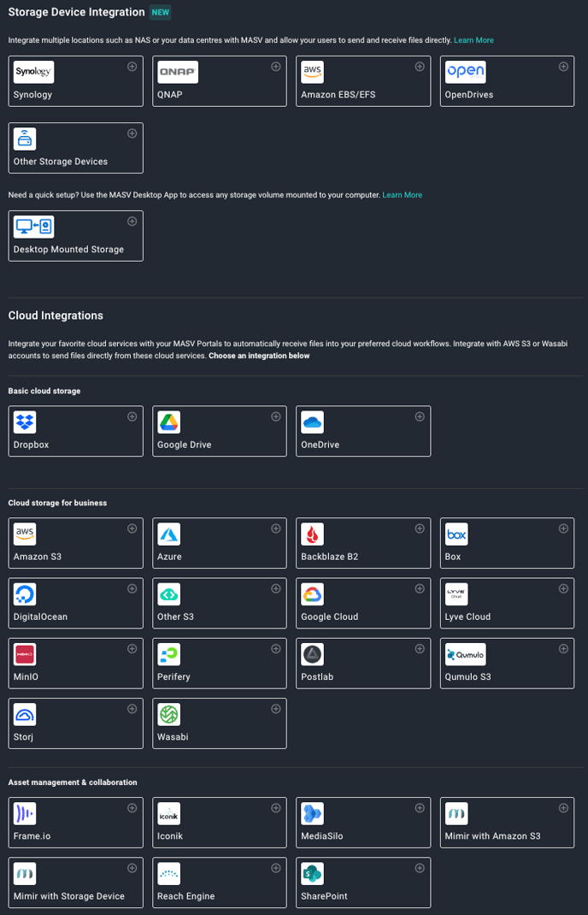Click the Other S3 cloud icon

coord(169,594)
